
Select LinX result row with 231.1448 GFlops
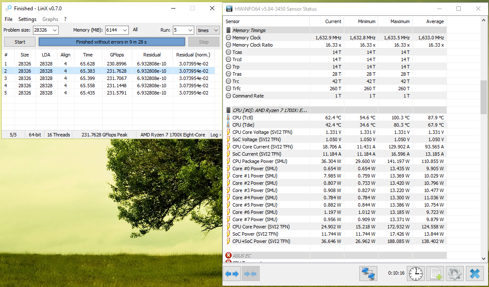(109, 86)
